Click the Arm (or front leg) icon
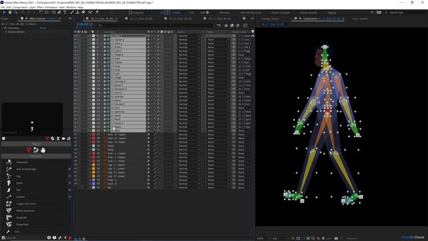428x241 pixels. click(9, 169)
